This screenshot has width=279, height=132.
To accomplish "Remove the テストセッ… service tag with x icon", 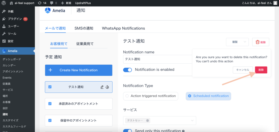I will (147, 121).
